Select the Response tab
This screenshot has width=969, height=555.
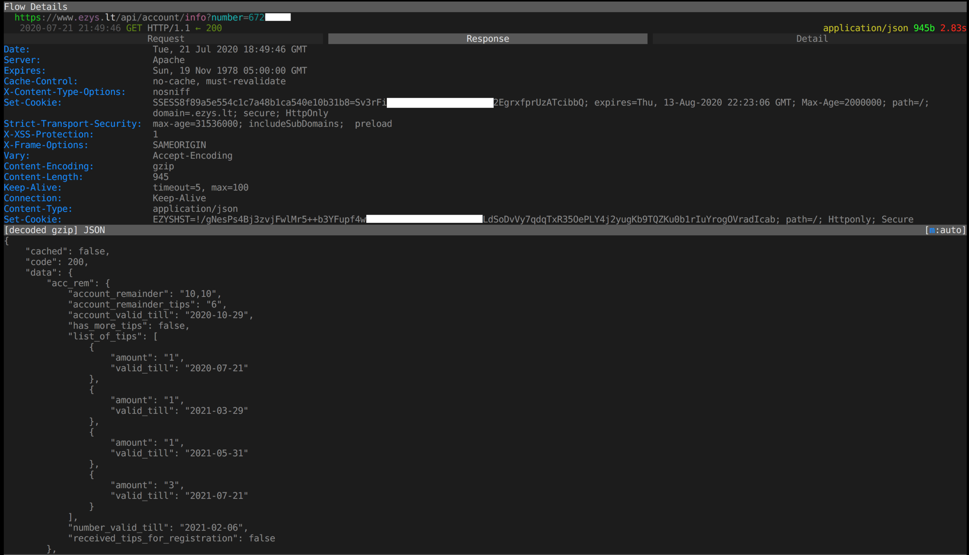tap(487, 39)
